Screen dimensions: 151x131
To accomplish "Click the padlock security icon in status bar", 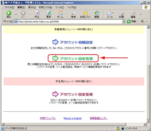I will click(118, 128).
